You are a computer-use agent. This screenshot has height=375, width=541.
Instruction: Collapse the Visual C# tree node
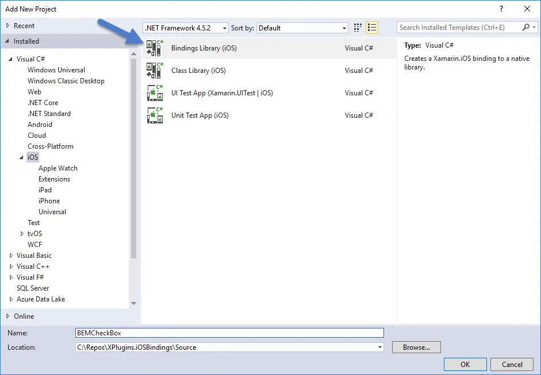click(10, 59)
